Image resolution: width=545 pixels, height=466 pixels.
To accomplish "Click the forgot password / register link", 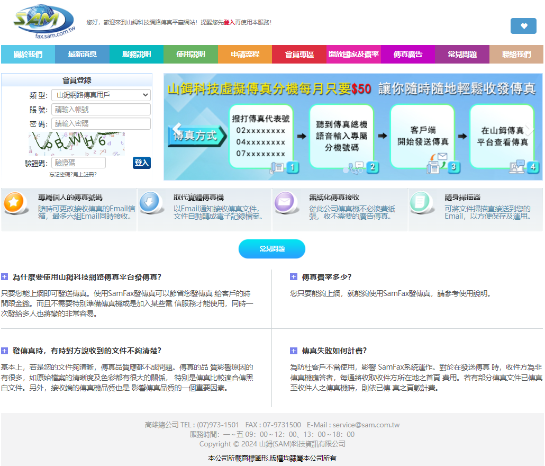I will click(x=73, y=174).
